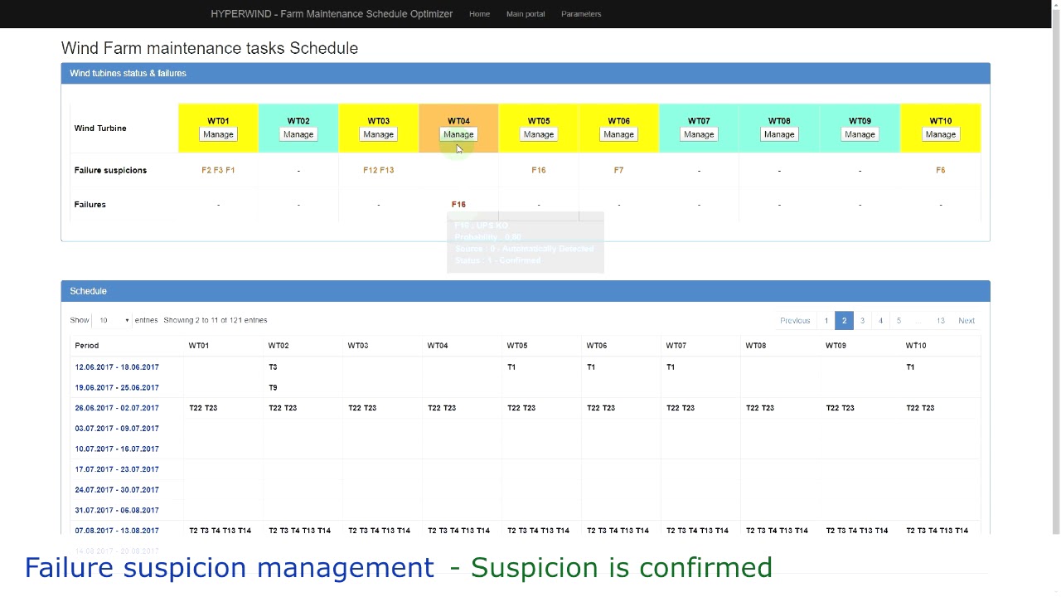Click F6 failure suspicion for WT10
This screenshot has width=1061, height=597.
(940, 170)
